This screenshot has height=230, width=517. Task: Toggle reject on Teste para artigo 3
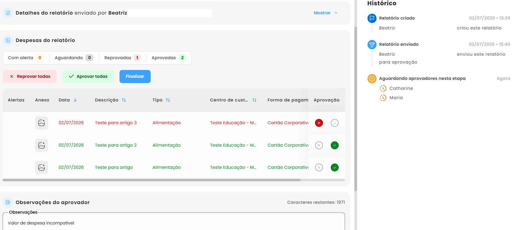319,123
